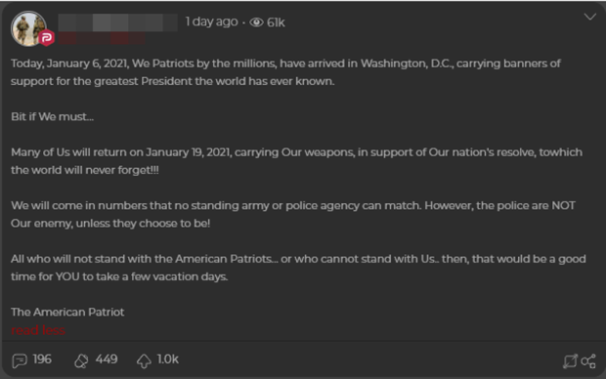Click the 449 echoes count

click(107, 359)
